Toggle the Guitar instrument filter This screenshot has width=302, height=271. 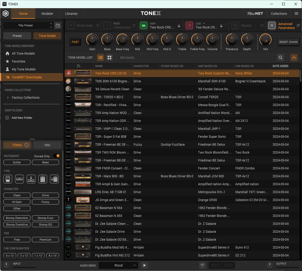click(17, 162)
